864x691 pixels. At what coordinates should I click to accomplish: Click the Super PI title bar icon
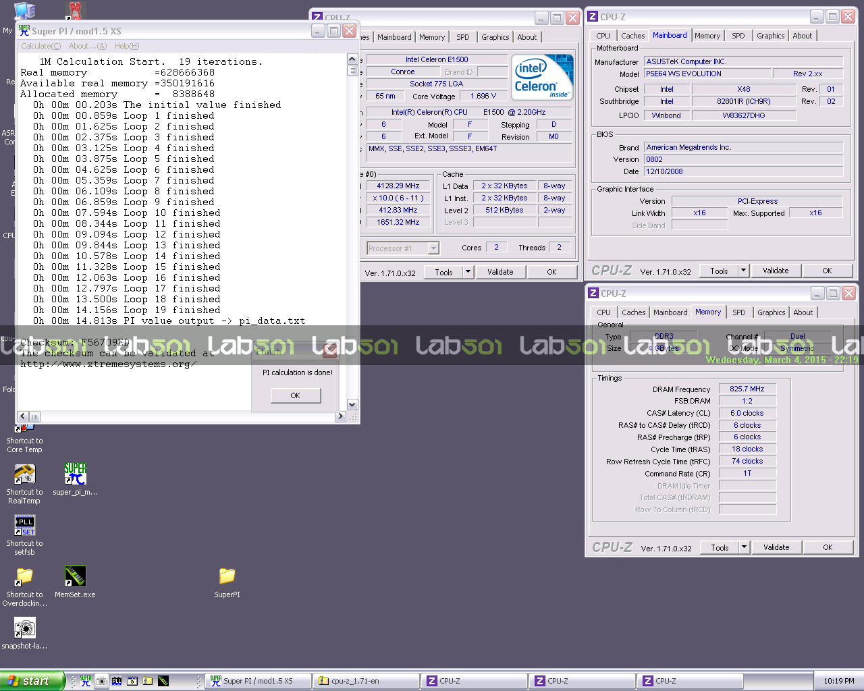coord(24,30)
